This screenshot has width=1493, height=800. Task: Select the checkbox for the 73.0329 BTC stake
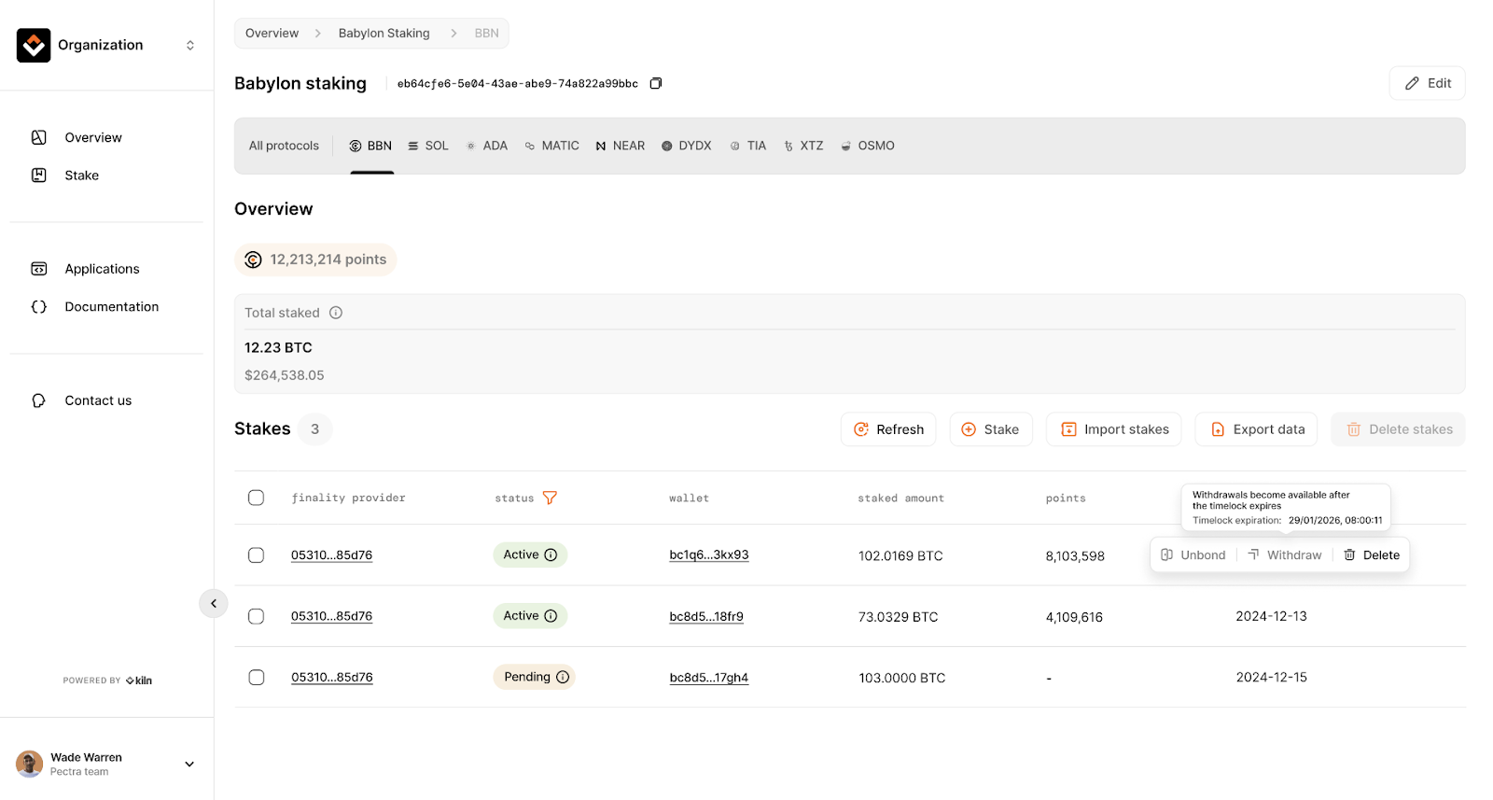tap(256, 616)
